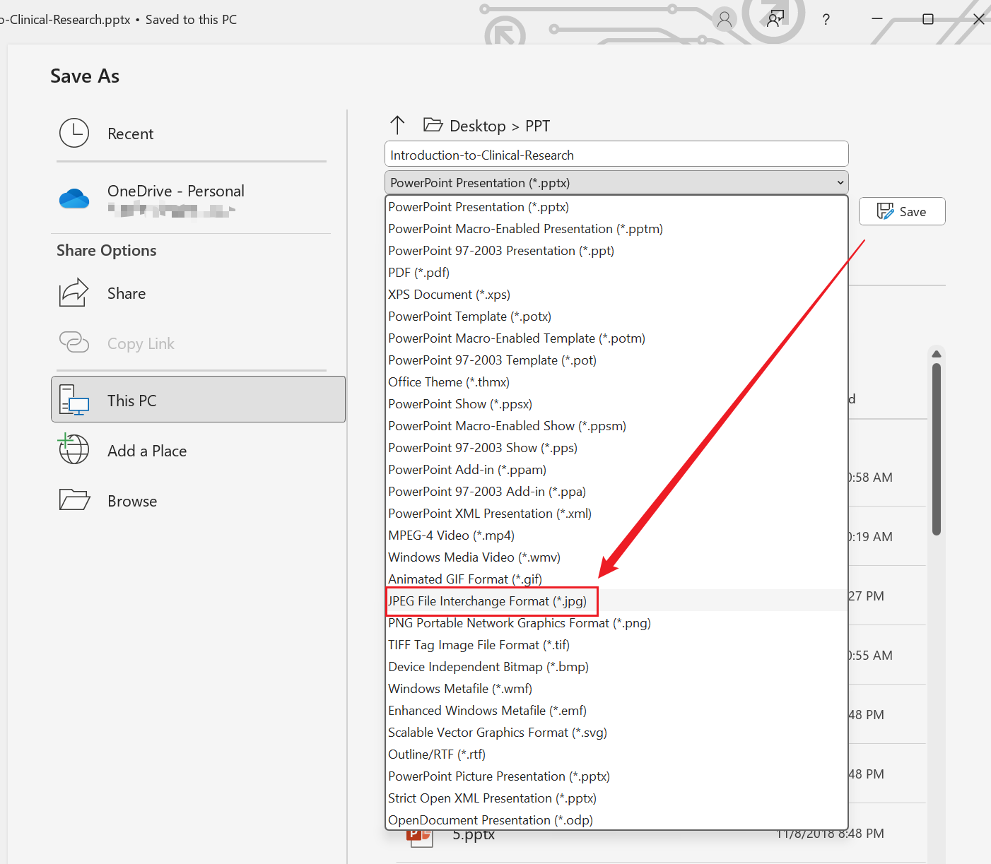Select This PC computer icon
Screen dimensions: 991x864
coord(74,400)
